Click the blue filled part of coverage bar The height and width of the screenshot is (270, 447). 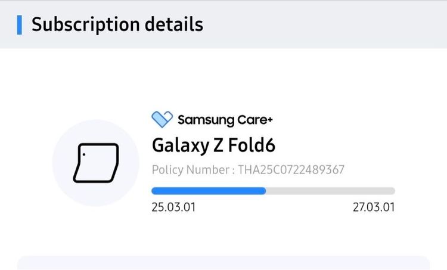pos(208,191)
